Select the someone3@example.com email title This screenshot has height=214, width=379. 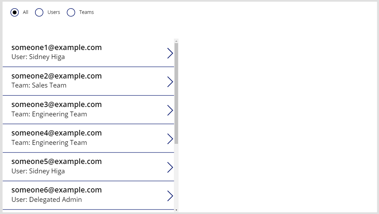coord(57,105)
